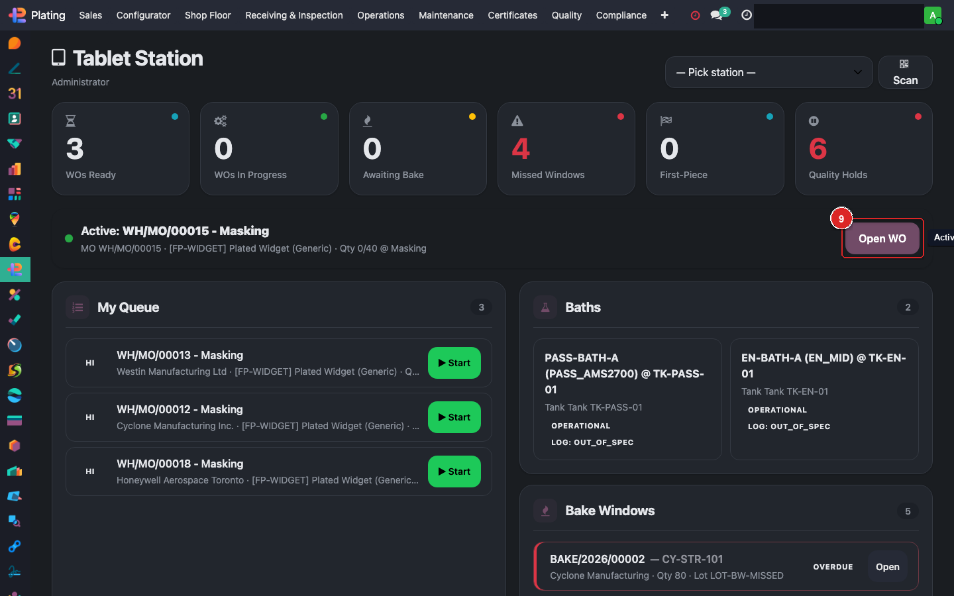Viewport: 954px width, 596px height.
Task: Select the Missed Windows stat card
Action: pos(566,148)
